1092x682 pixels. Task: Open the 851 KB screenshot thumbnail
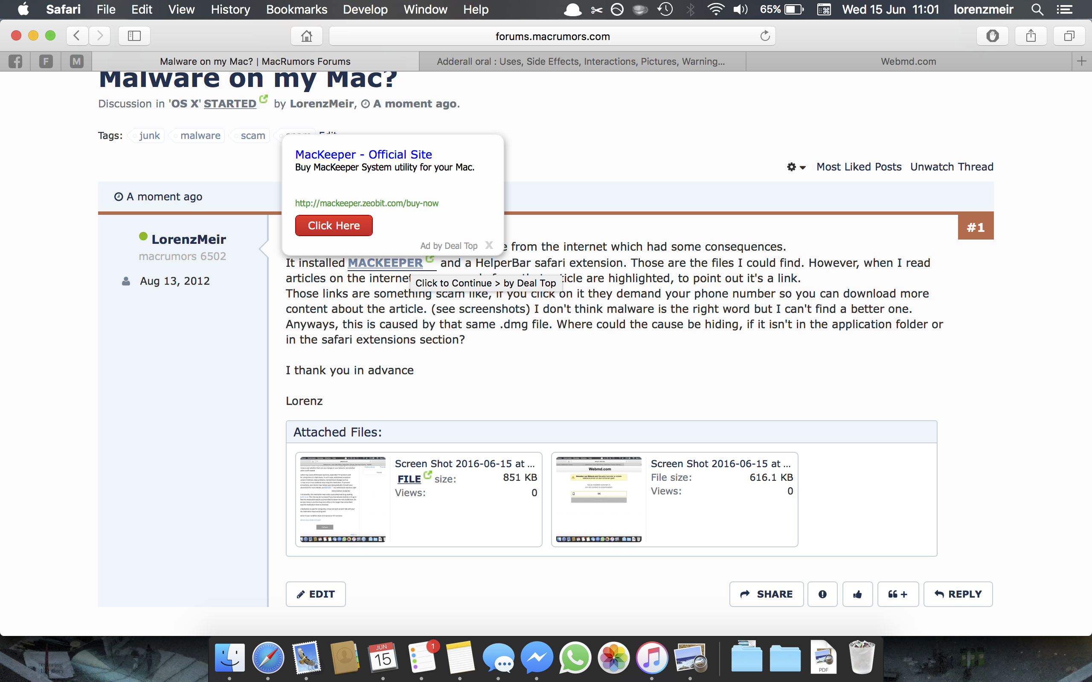[343, 499]
